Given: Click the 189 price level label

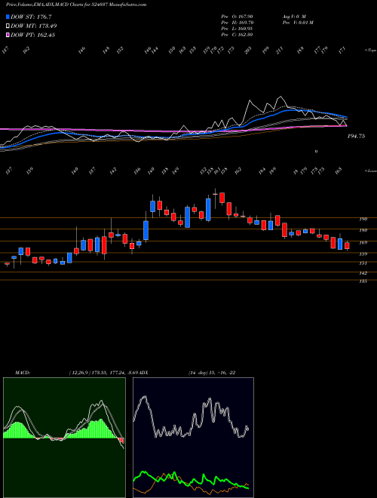Looking at the screenshot, I should (363, 230).
